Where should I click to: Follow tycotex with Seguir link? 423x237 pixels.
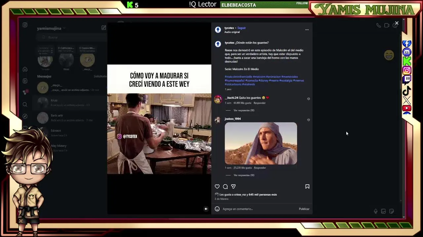[242, 28]
